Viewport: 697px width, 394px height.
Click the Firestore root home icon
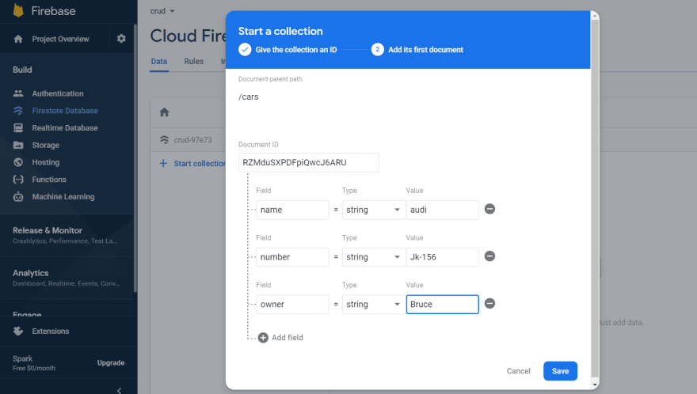click(165, 112)
